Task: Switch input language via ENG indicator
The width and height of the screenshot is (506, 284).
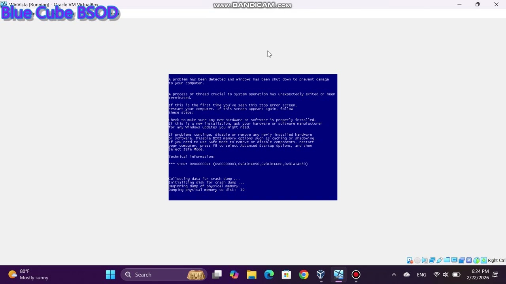Action: [421, 275]
